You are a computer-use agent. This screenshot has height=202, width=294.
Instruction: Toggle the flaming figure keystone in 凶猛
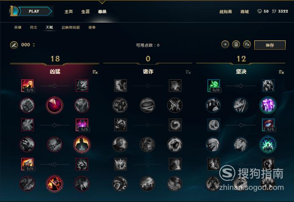pyautogui.click(x=82, y=144)
